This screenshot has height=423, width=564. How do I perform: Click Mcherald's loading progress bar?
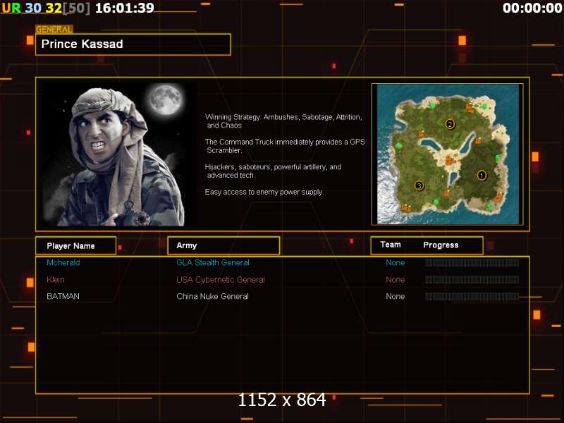pos(472,263)
